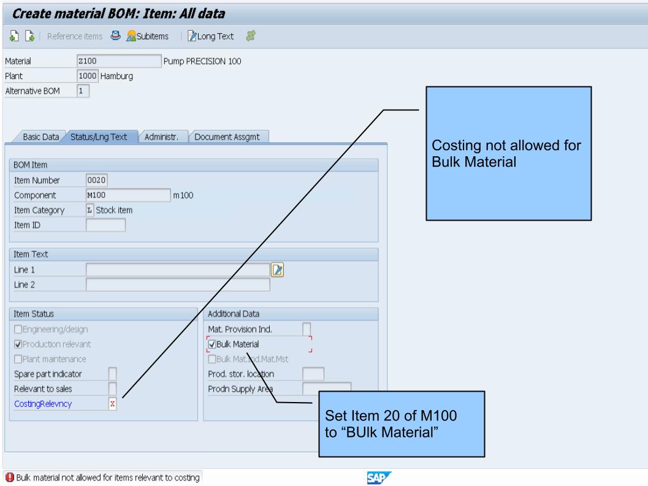Click the m100 component description text
Image resolution: width=648 pixels, height=486 pixels.
click(x=183, y=195)
